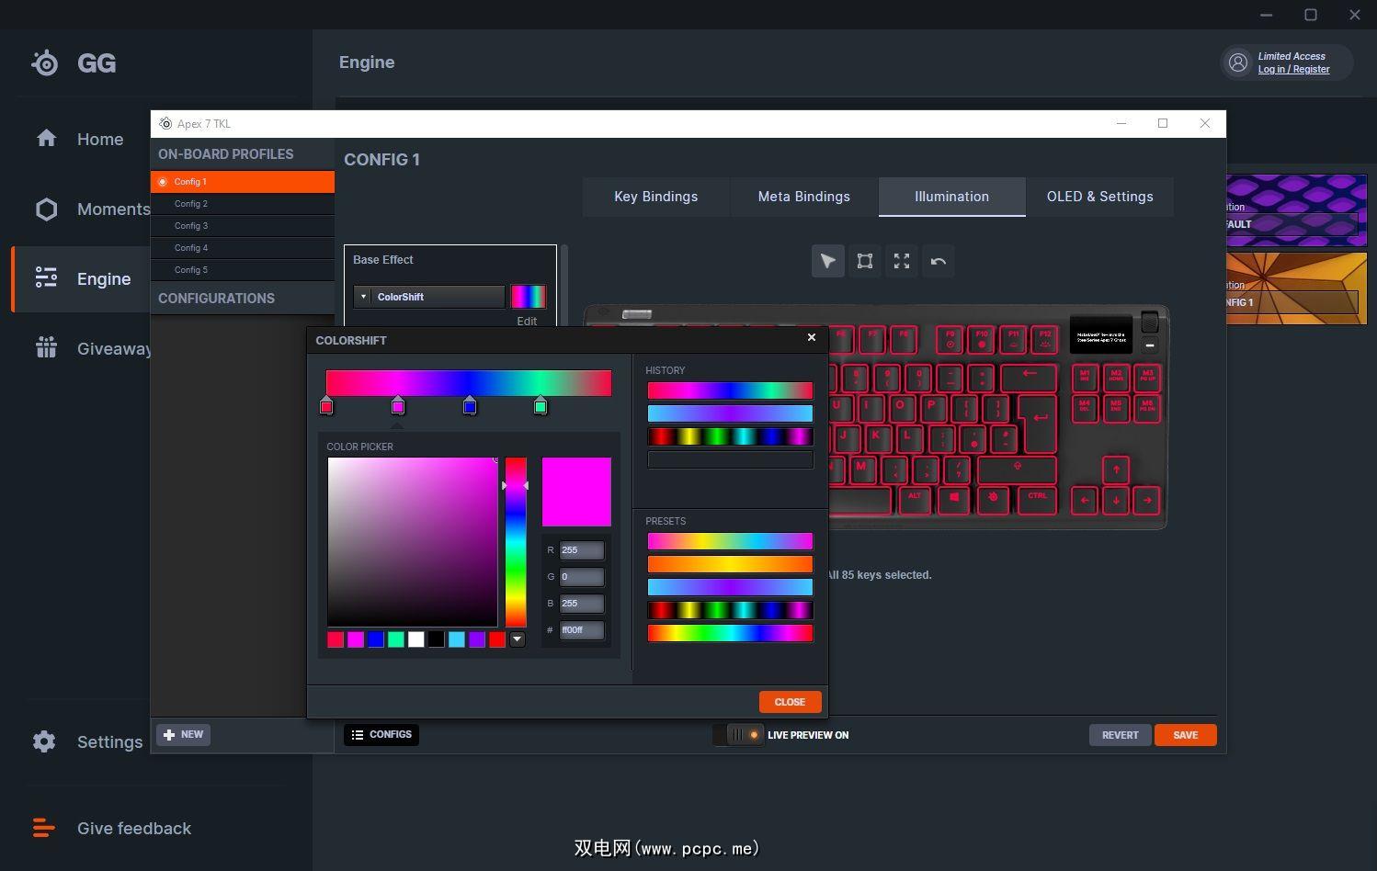Click the undo arrow above the keyboard

click(939, 261)
